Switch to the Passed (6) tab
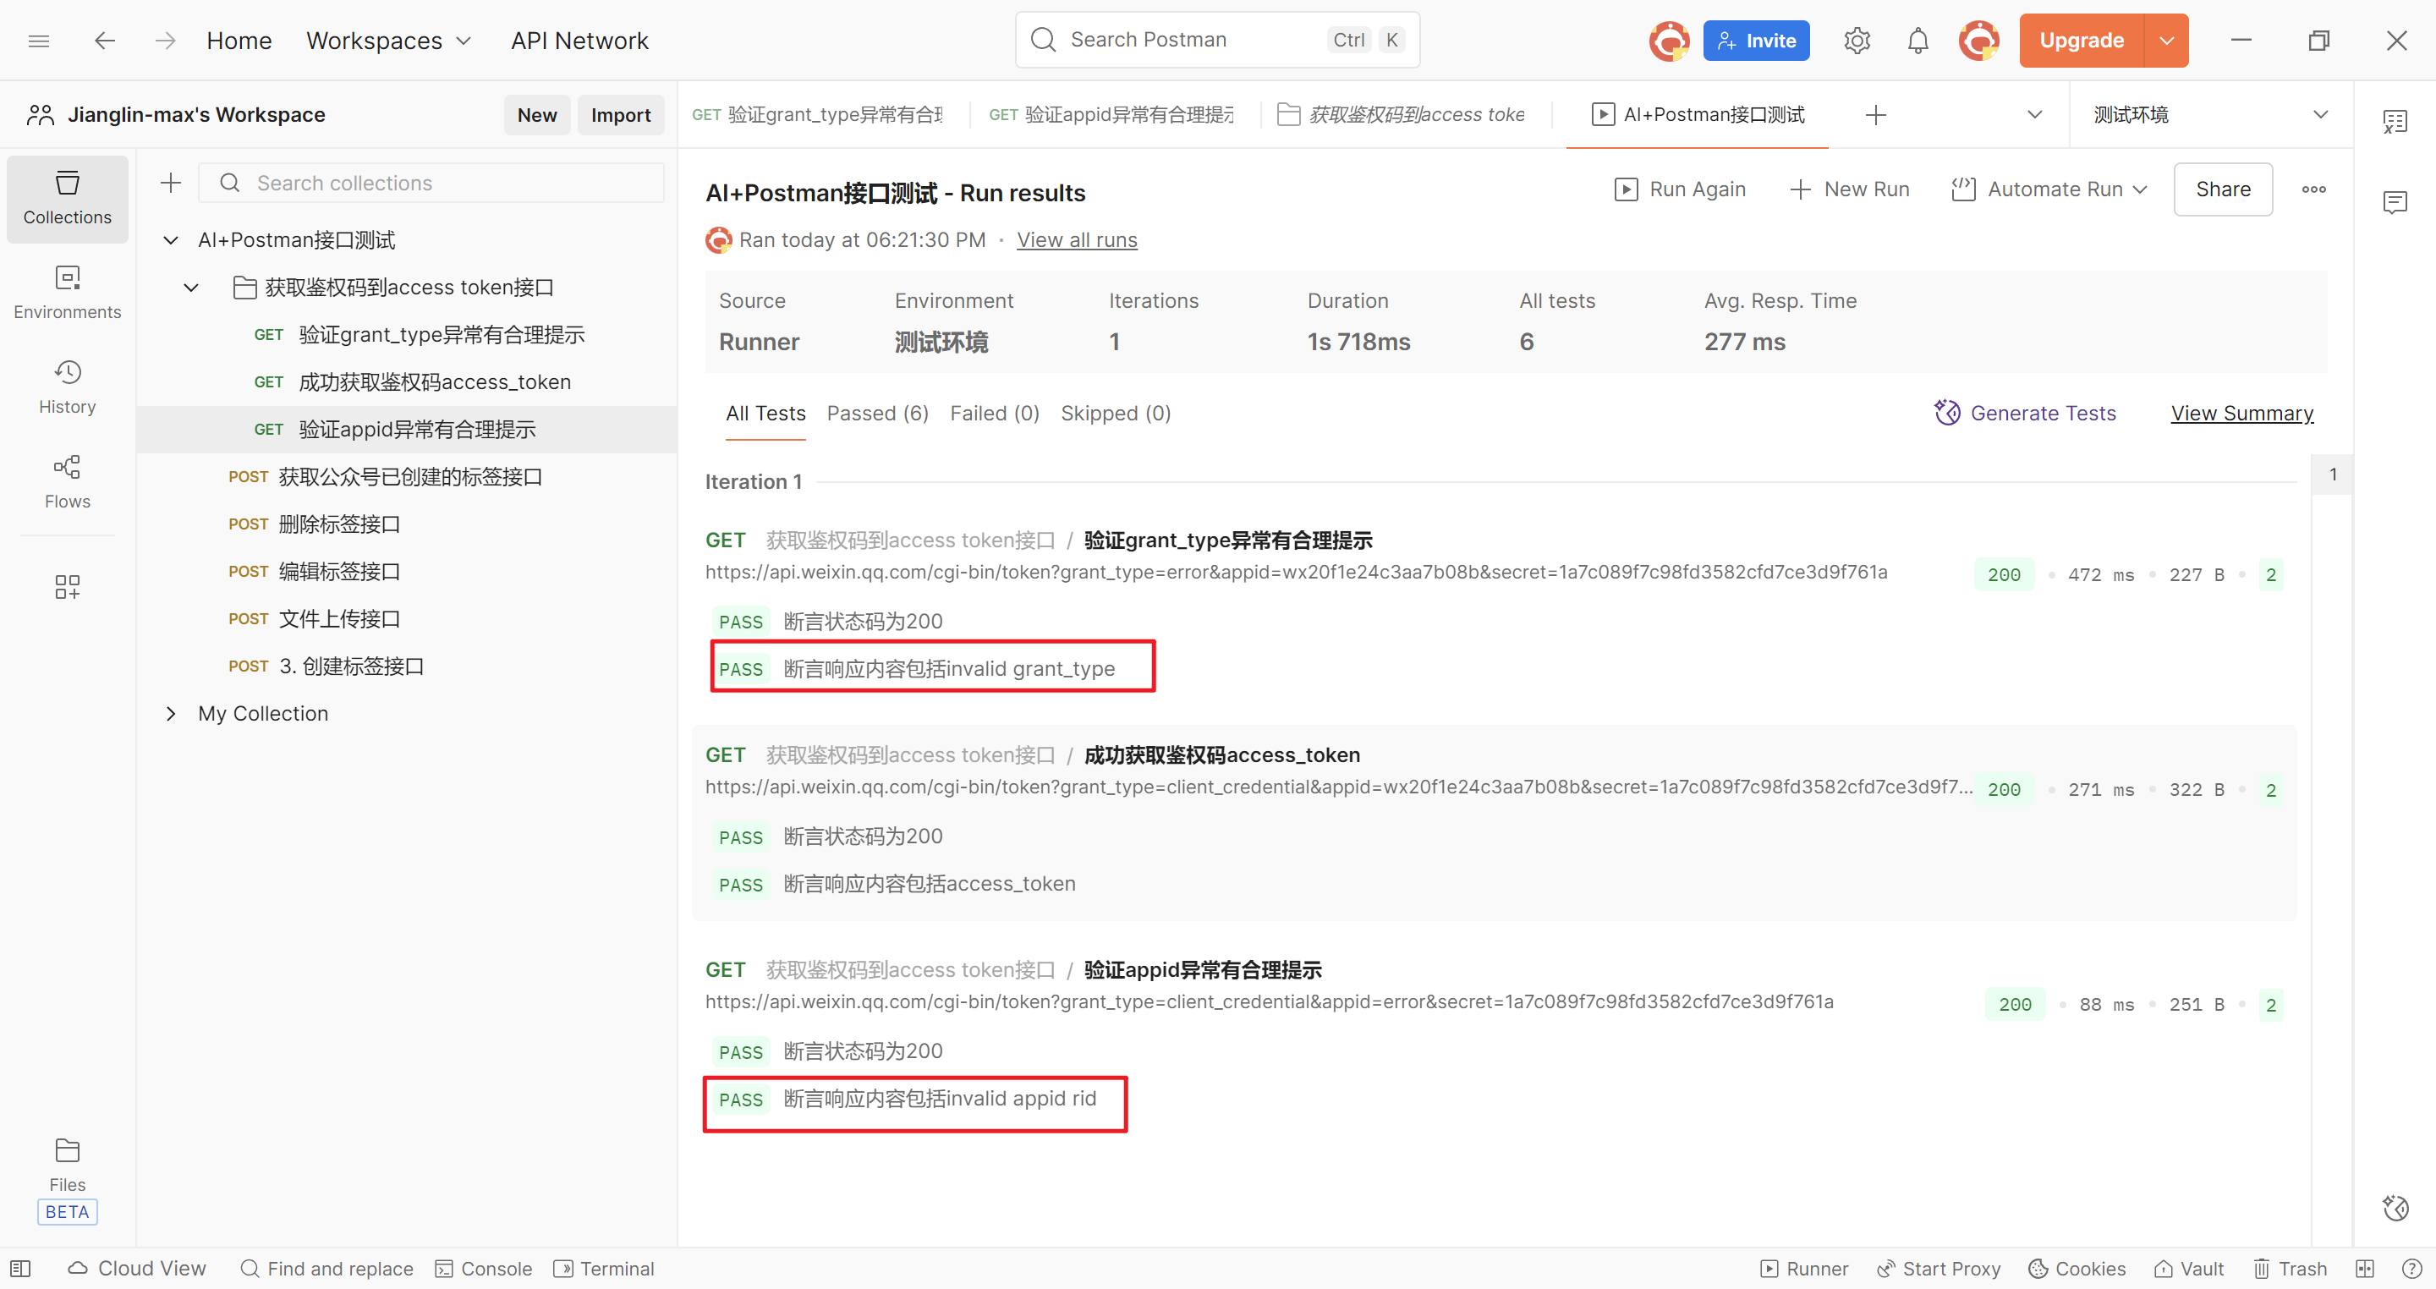 coord(876,414)
